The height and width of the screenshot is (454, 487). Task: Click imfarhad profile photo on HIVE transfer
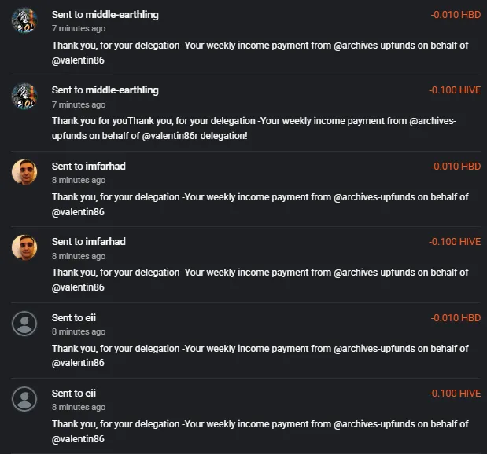pos(24,247)
